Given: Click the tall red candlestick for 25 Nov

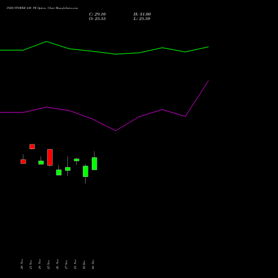Looking at the screenshot, I should click(50, 157).
